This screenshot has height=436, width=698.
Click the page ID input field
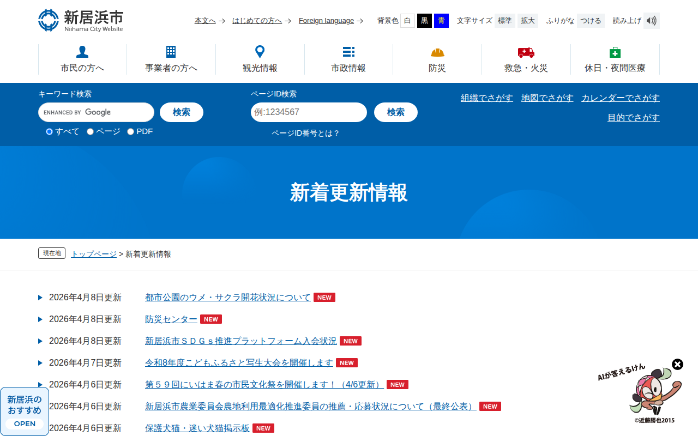coord(309,112)
